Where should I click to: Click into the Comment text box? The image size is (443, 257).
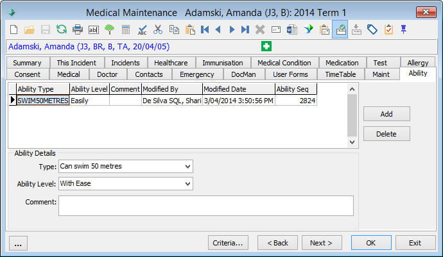coord(206,206)
